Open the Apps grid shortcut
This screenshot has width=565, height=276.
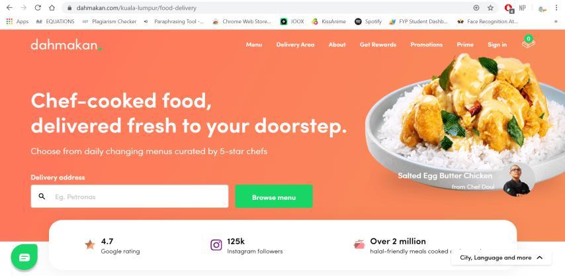tap(17, 22)
